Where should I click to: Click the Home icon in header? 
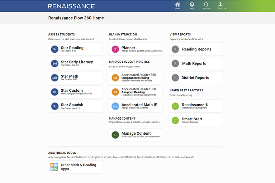tap(177, 4)
